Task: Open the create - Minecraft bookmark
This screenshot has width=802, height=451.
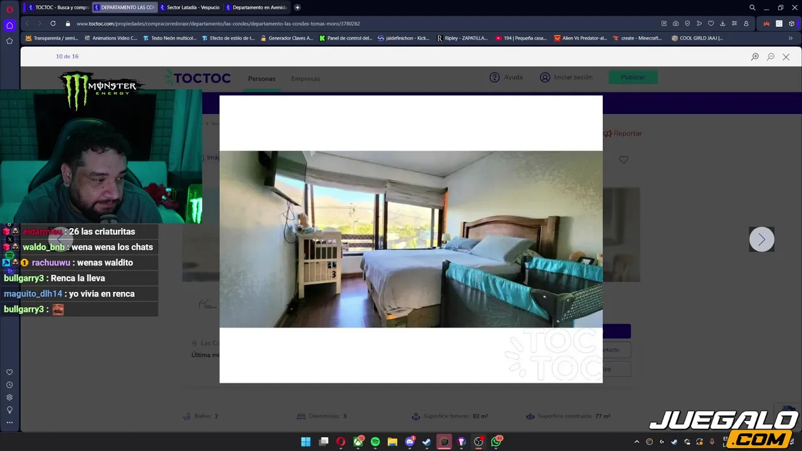Action: click(637, 38)
